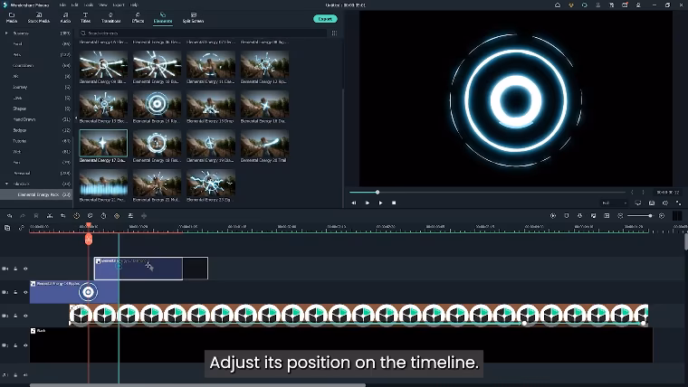The image size is (688, 387).
Task: Open the View menu
Action: 103,5
